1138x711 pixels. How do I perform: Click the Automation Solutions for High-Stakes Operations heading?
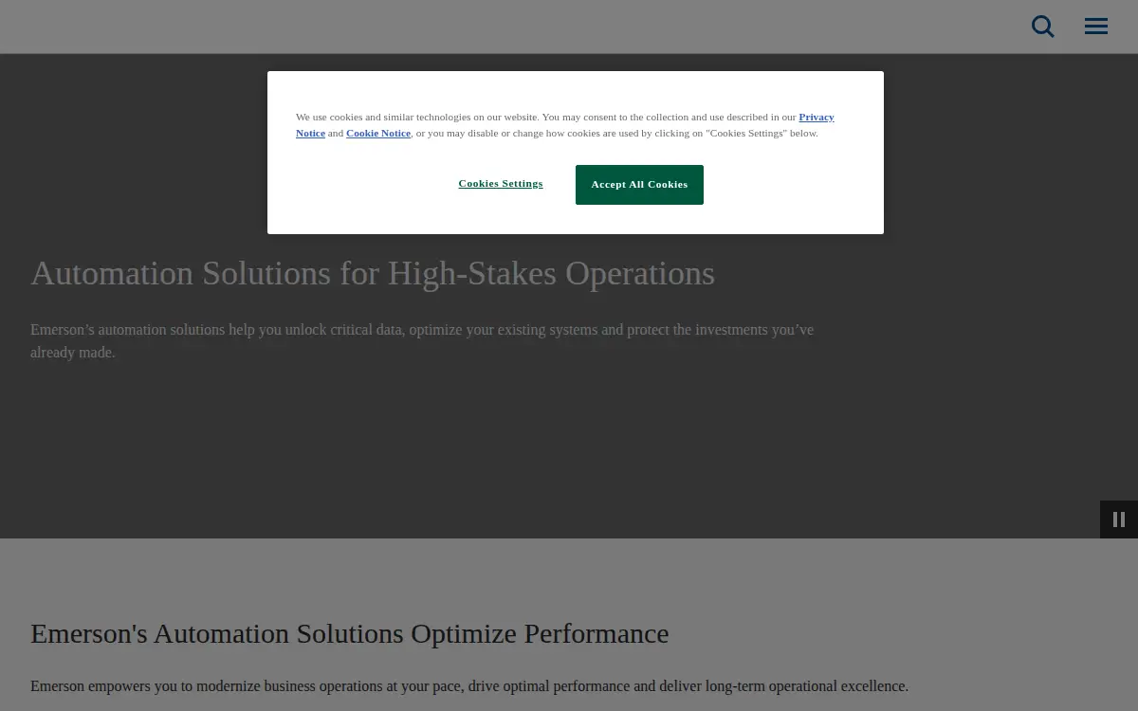point(373,273)
